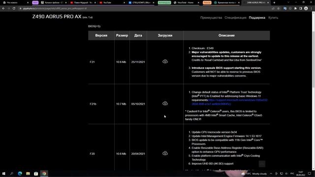Open the green tab group label
Image resolution: width=315 pixels, height=177 pixels.
click(164, 2)
